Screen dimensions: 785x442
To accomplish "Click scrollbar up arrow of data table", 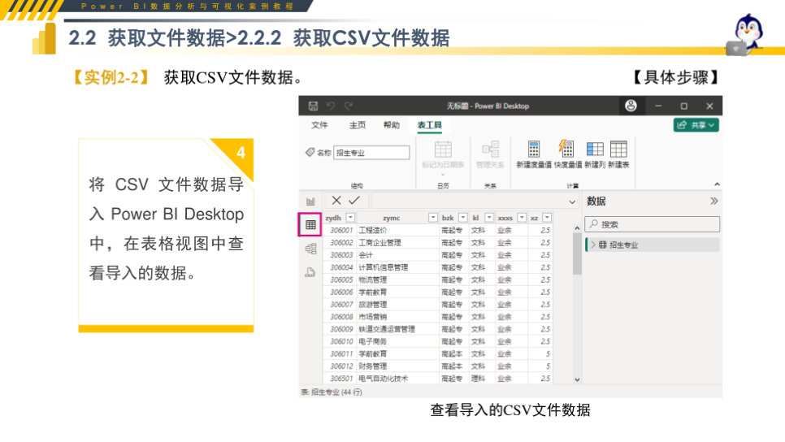I will (577, 228).
